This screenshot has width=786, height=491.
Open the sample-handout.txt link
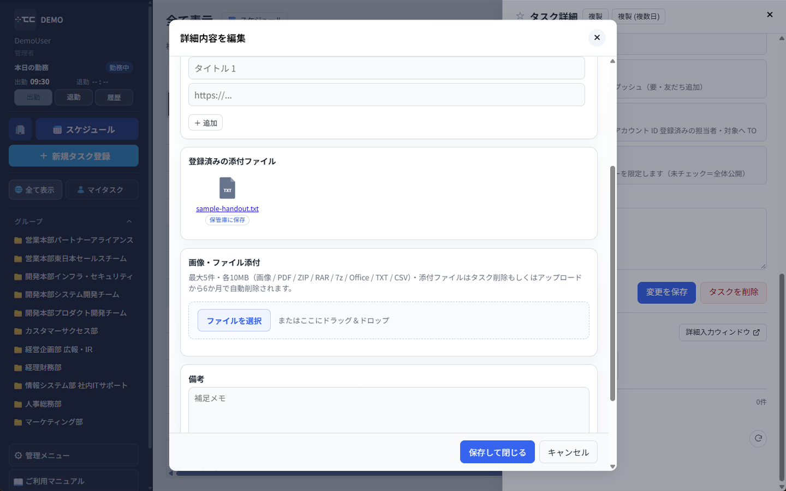[x=227, y=208]
